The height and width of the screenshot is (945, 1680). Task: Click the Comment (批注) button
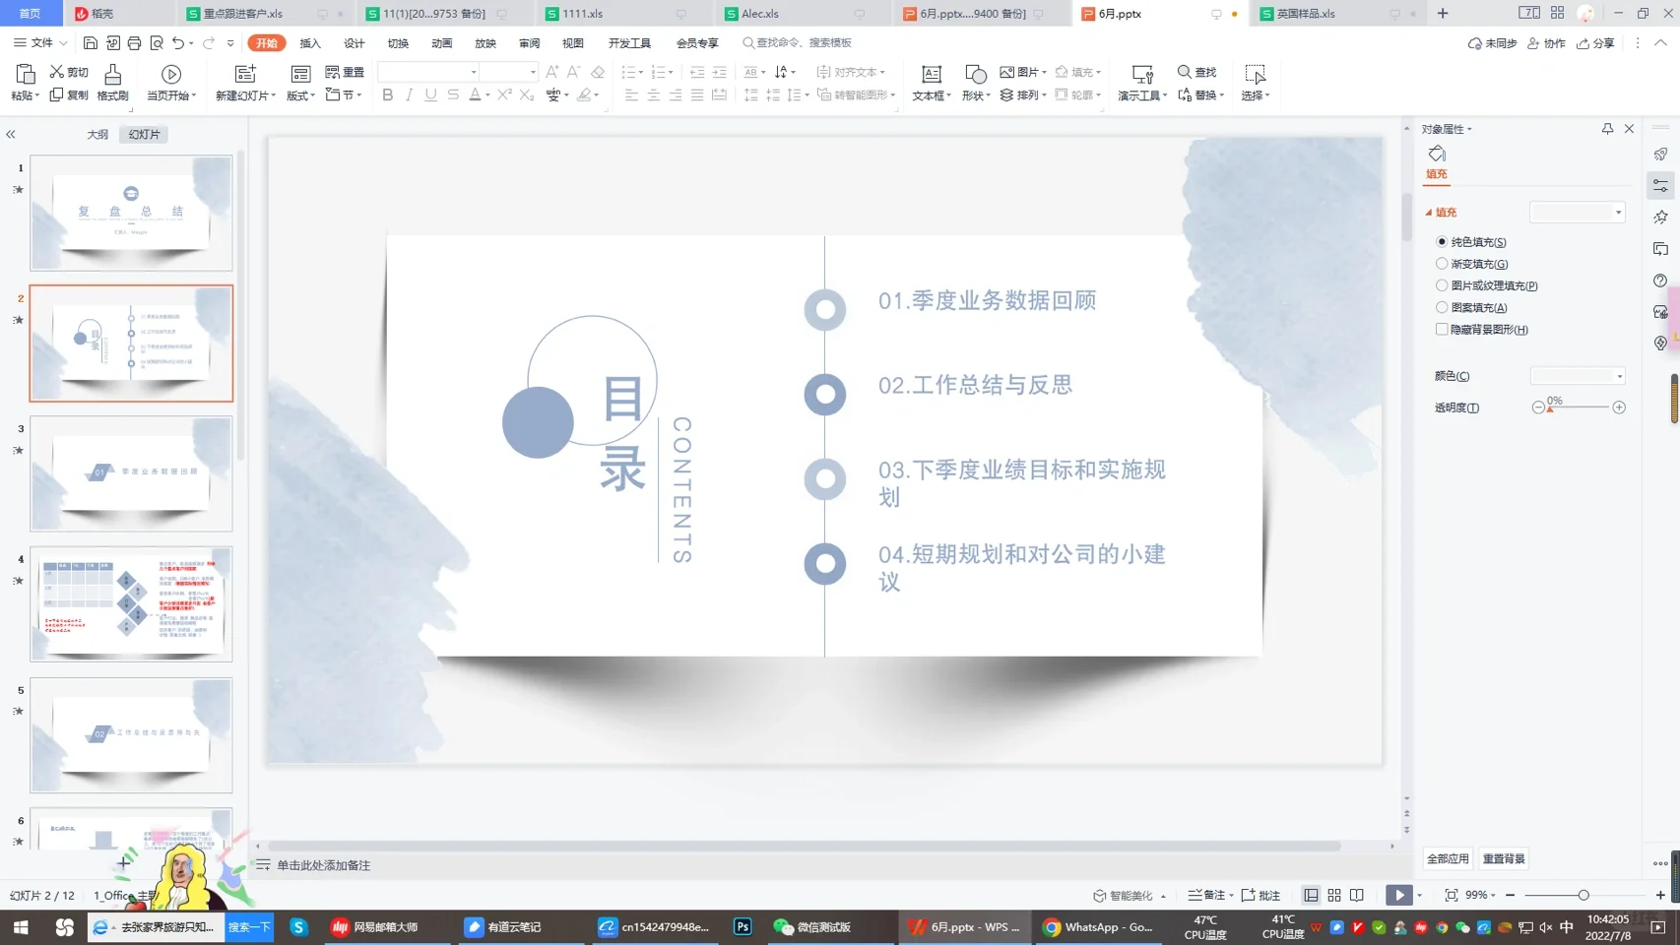coord(1260,895)
